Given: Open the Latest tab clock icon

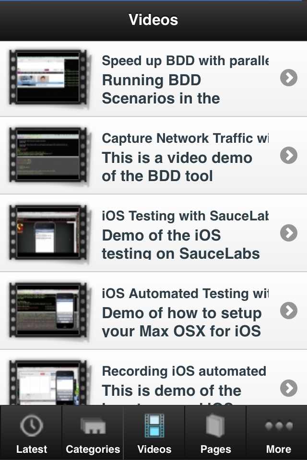Looking at the screenshot, I should pyautogui.click(x=32, y=425).
